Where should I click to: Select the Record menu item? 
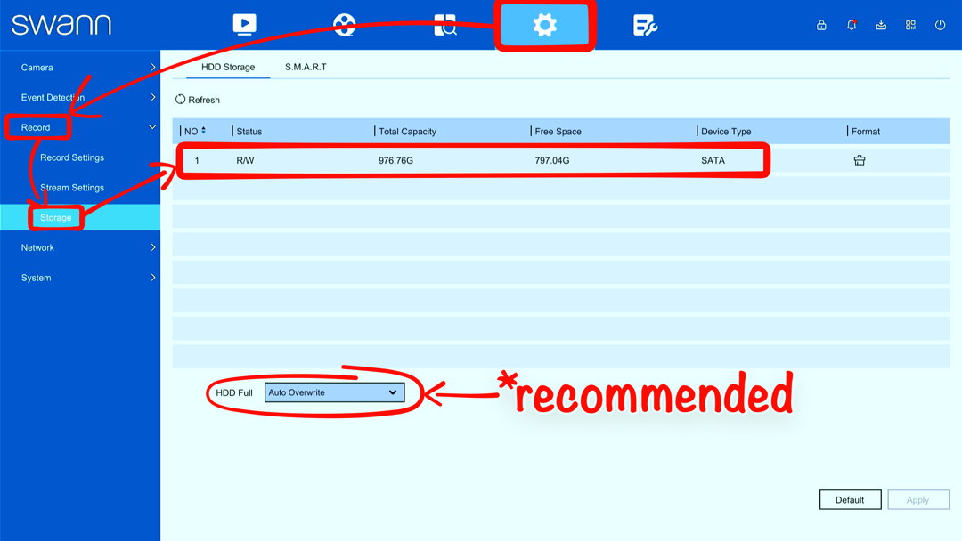tap(36, 127)
